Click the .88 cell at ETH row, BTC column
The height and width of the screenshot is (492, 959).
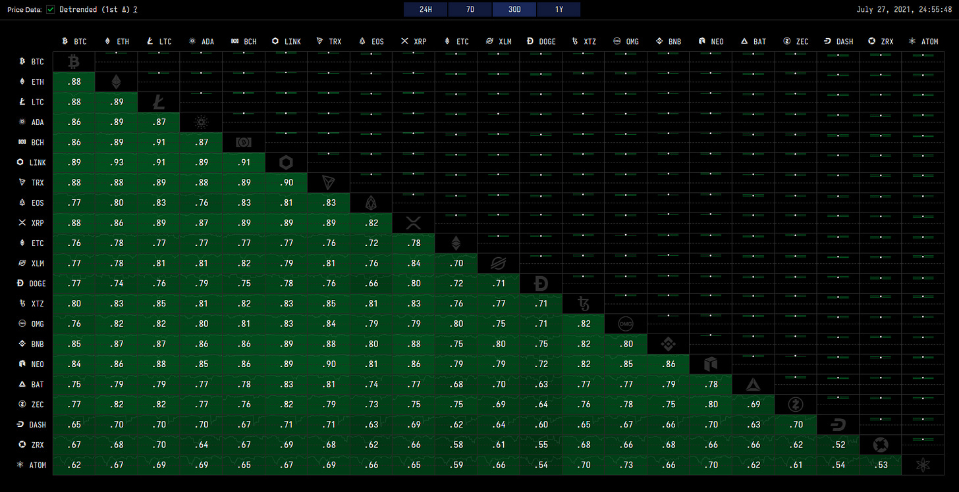tap(74, 82)
